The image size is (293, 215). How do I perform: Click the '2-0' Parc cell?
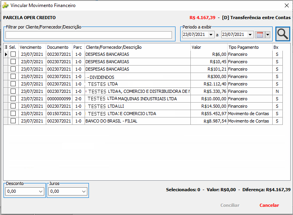pyautogui.click(x=78, y=99)
